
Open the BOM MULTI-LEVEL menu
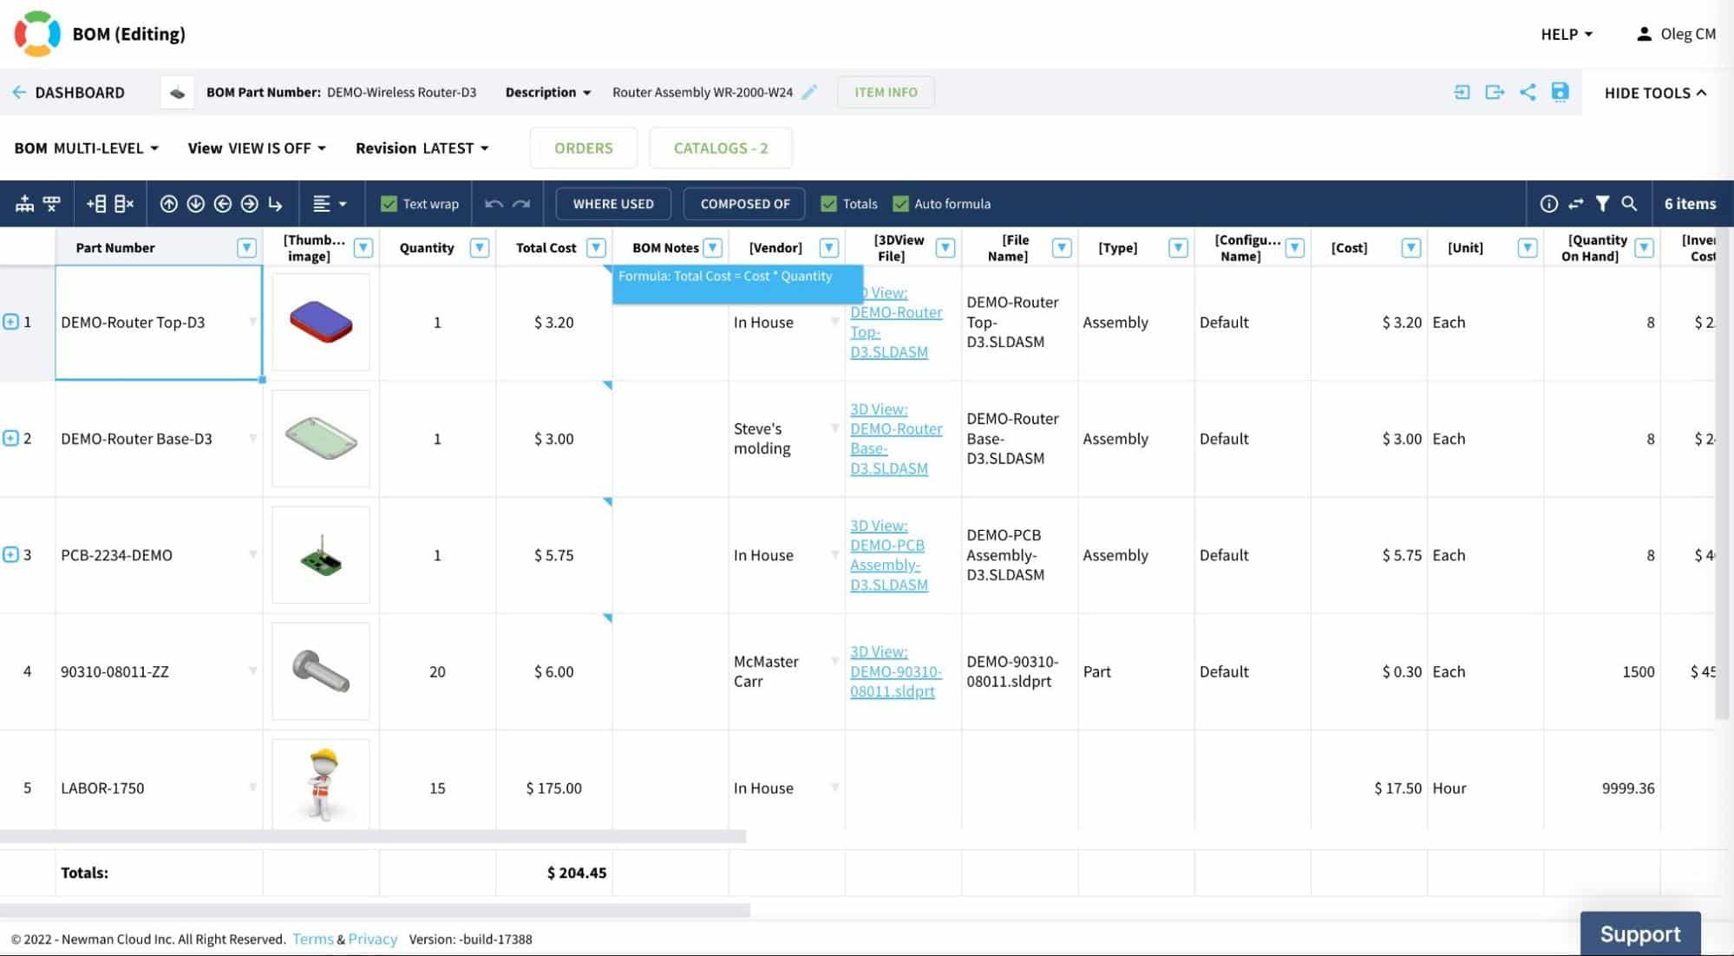86,148
